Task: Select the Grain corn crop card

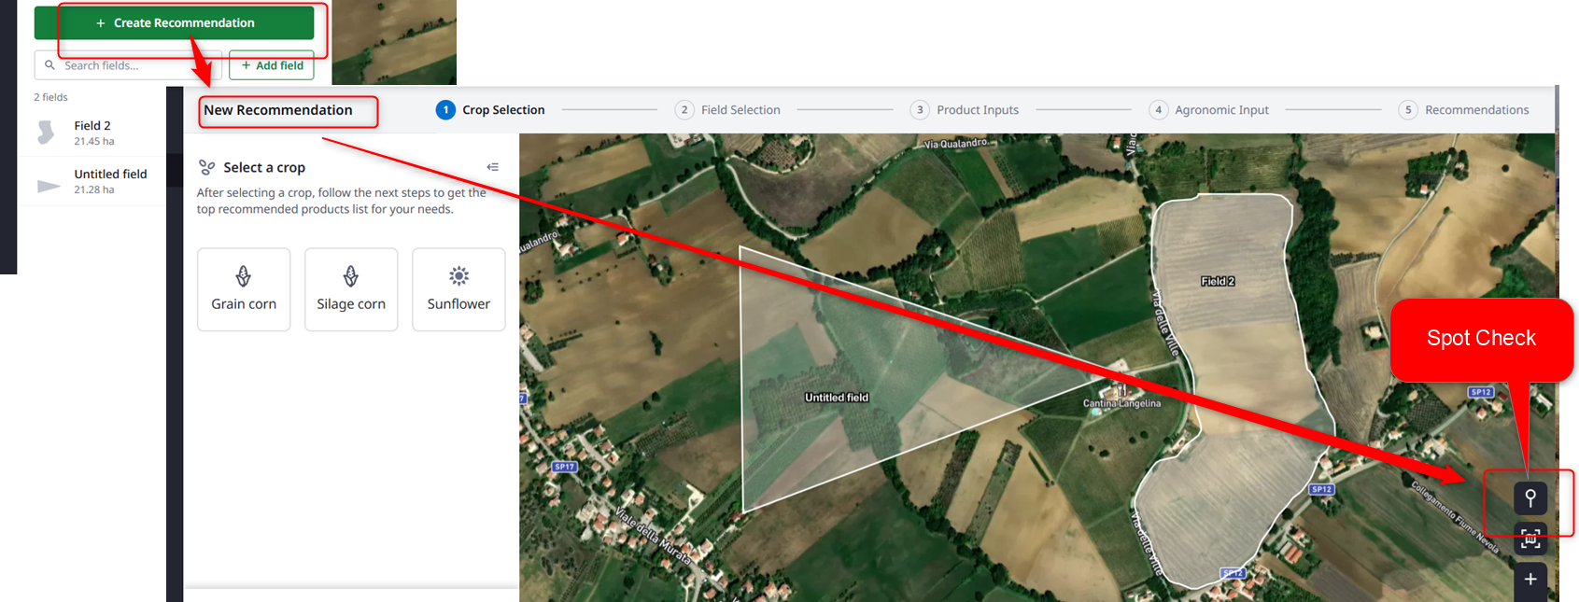Action: tap(244, 289)
